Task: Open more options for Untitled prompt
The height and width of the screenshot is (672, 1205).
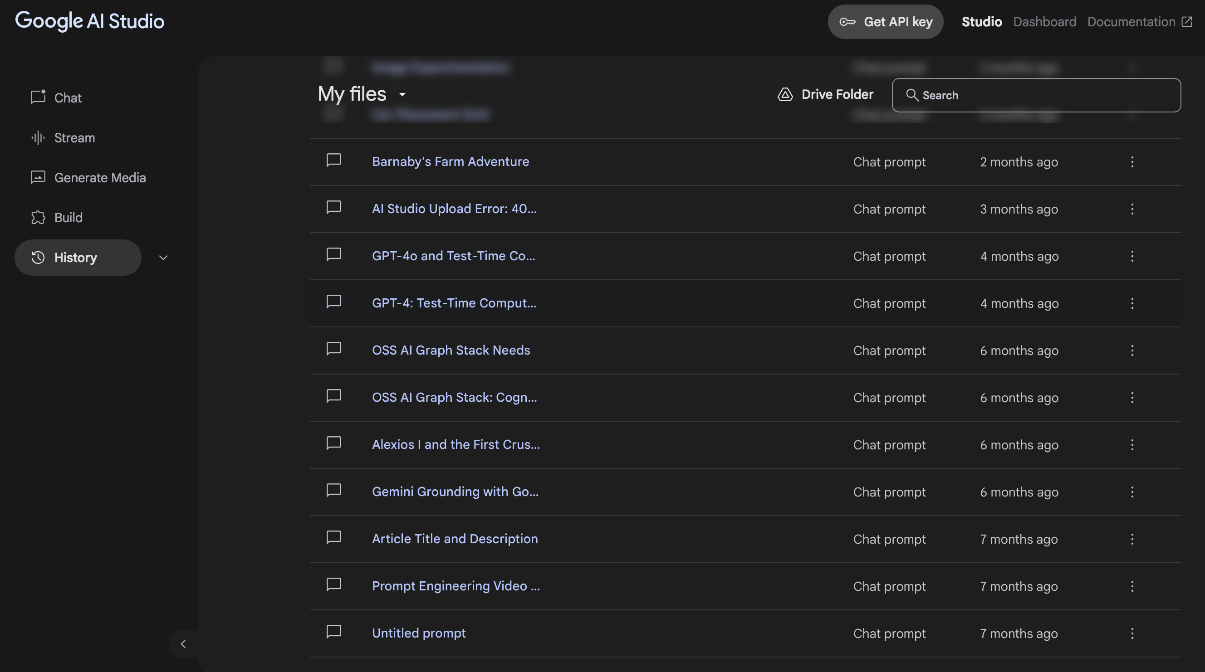Action: tap(1132, 633)
